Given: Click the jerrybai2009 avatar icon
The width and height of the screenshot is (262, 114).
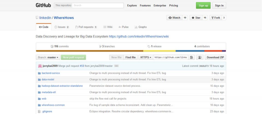Looking at the screenshot, I should [40, 66].
